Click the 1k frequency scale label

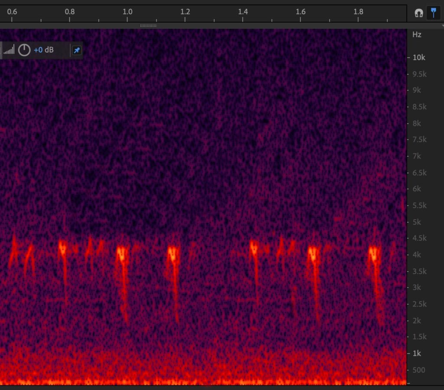[x=417, y=354]
